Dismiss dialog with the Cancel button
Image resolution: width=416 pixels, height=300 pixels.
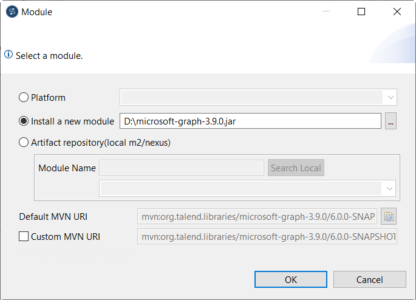370,279
